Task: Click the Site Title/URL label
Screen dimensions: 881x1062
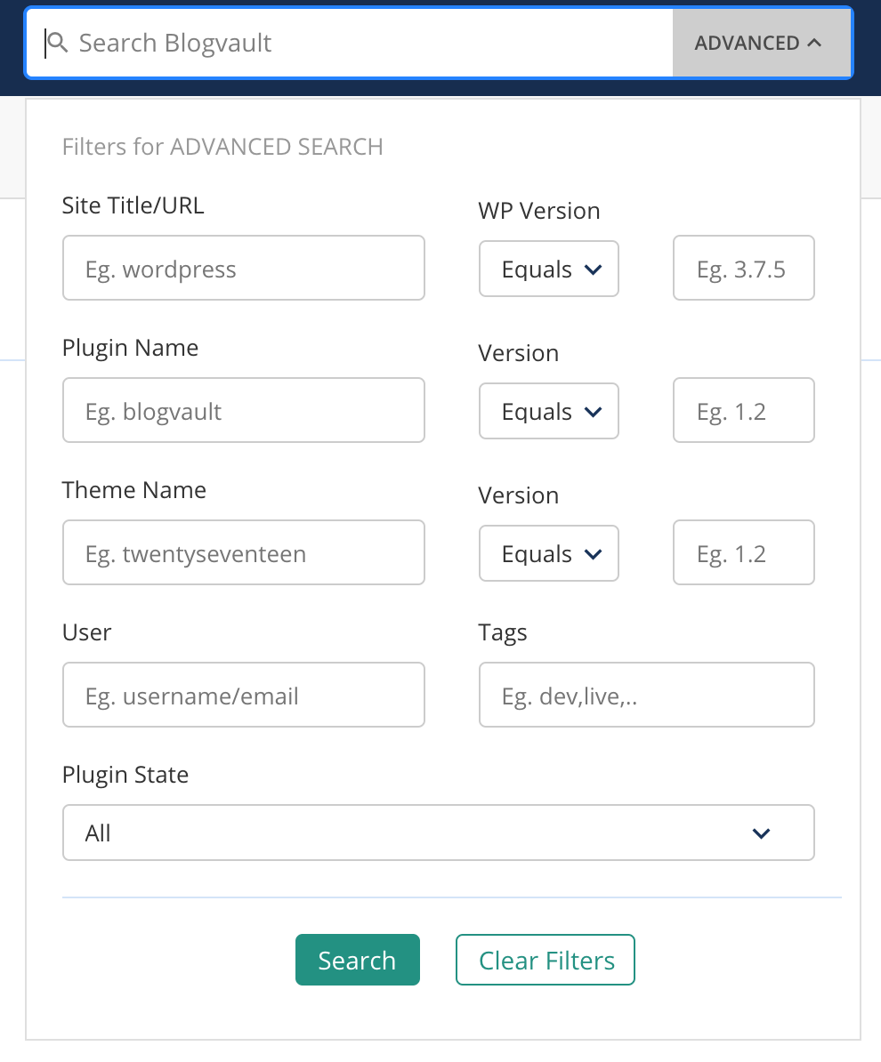Action: click(133, 205)
